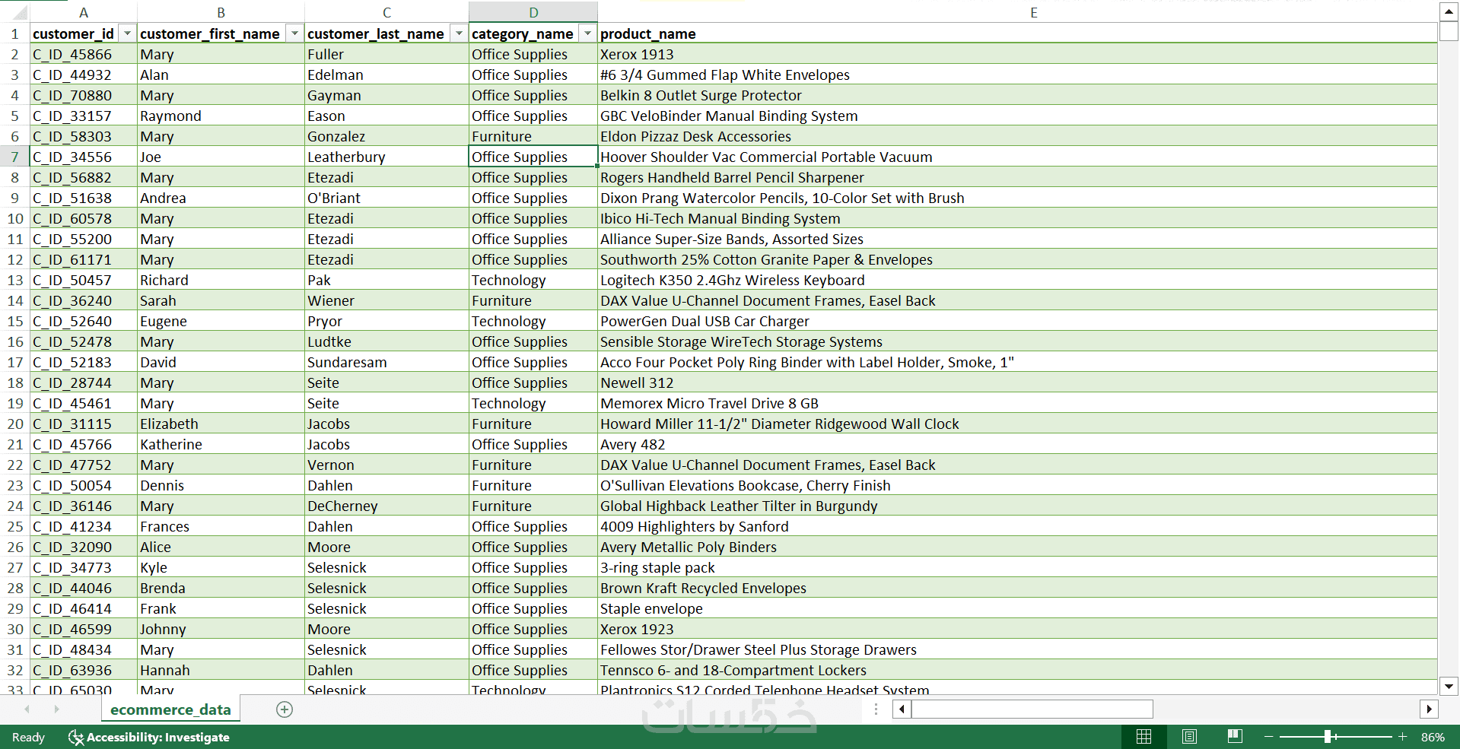Switch to Page Break Preview view

(1235, 736)
